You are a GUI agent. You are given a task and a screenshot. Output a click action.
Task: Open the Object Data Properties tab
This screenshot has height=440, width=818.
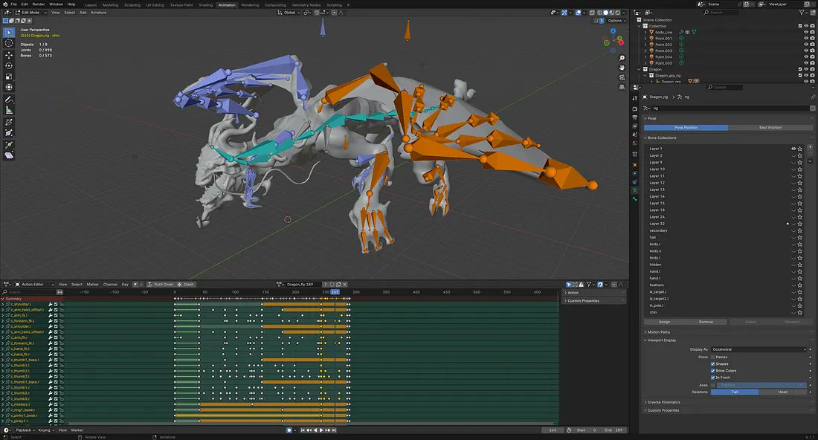[634, 190]
